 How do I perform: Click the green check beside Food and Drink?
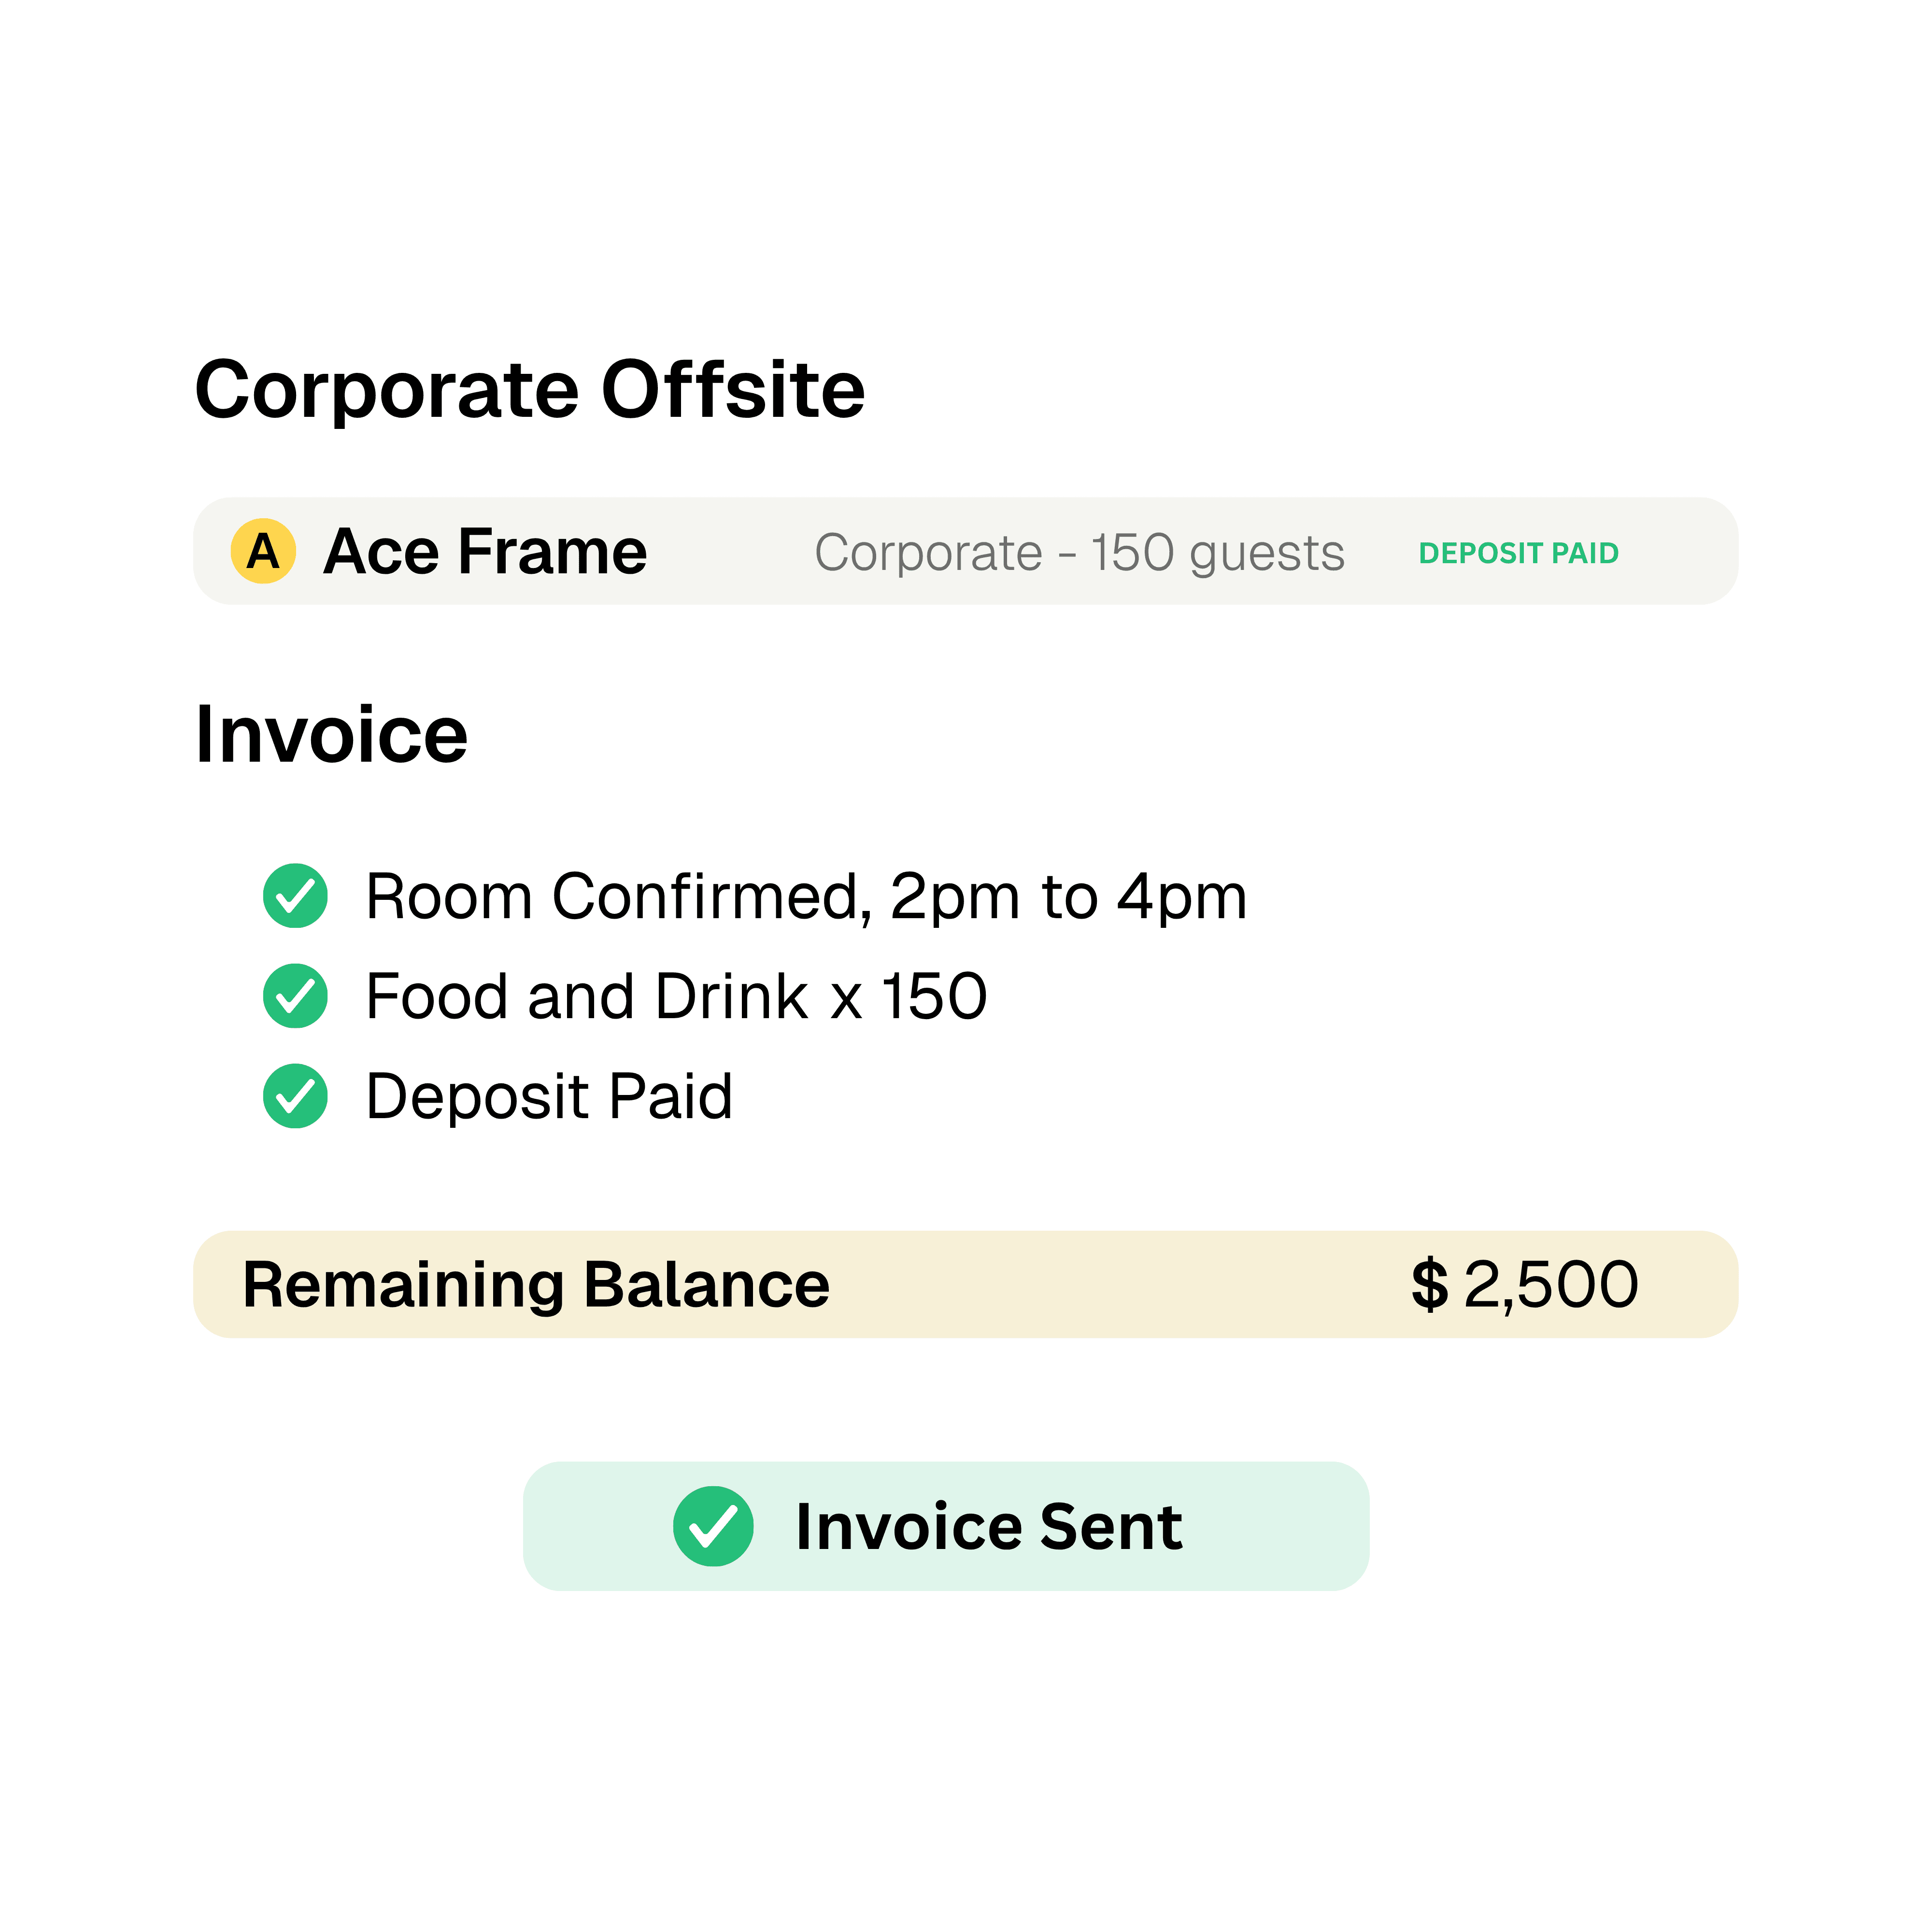(295, 996)
